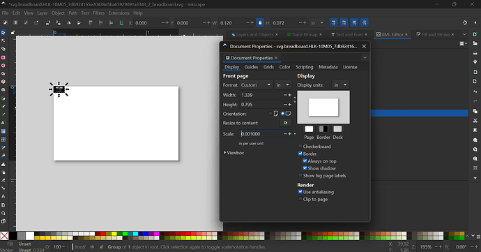Enable Show big page labels
481x252 pixels.
pyautogui.click(x=300, y=175)
